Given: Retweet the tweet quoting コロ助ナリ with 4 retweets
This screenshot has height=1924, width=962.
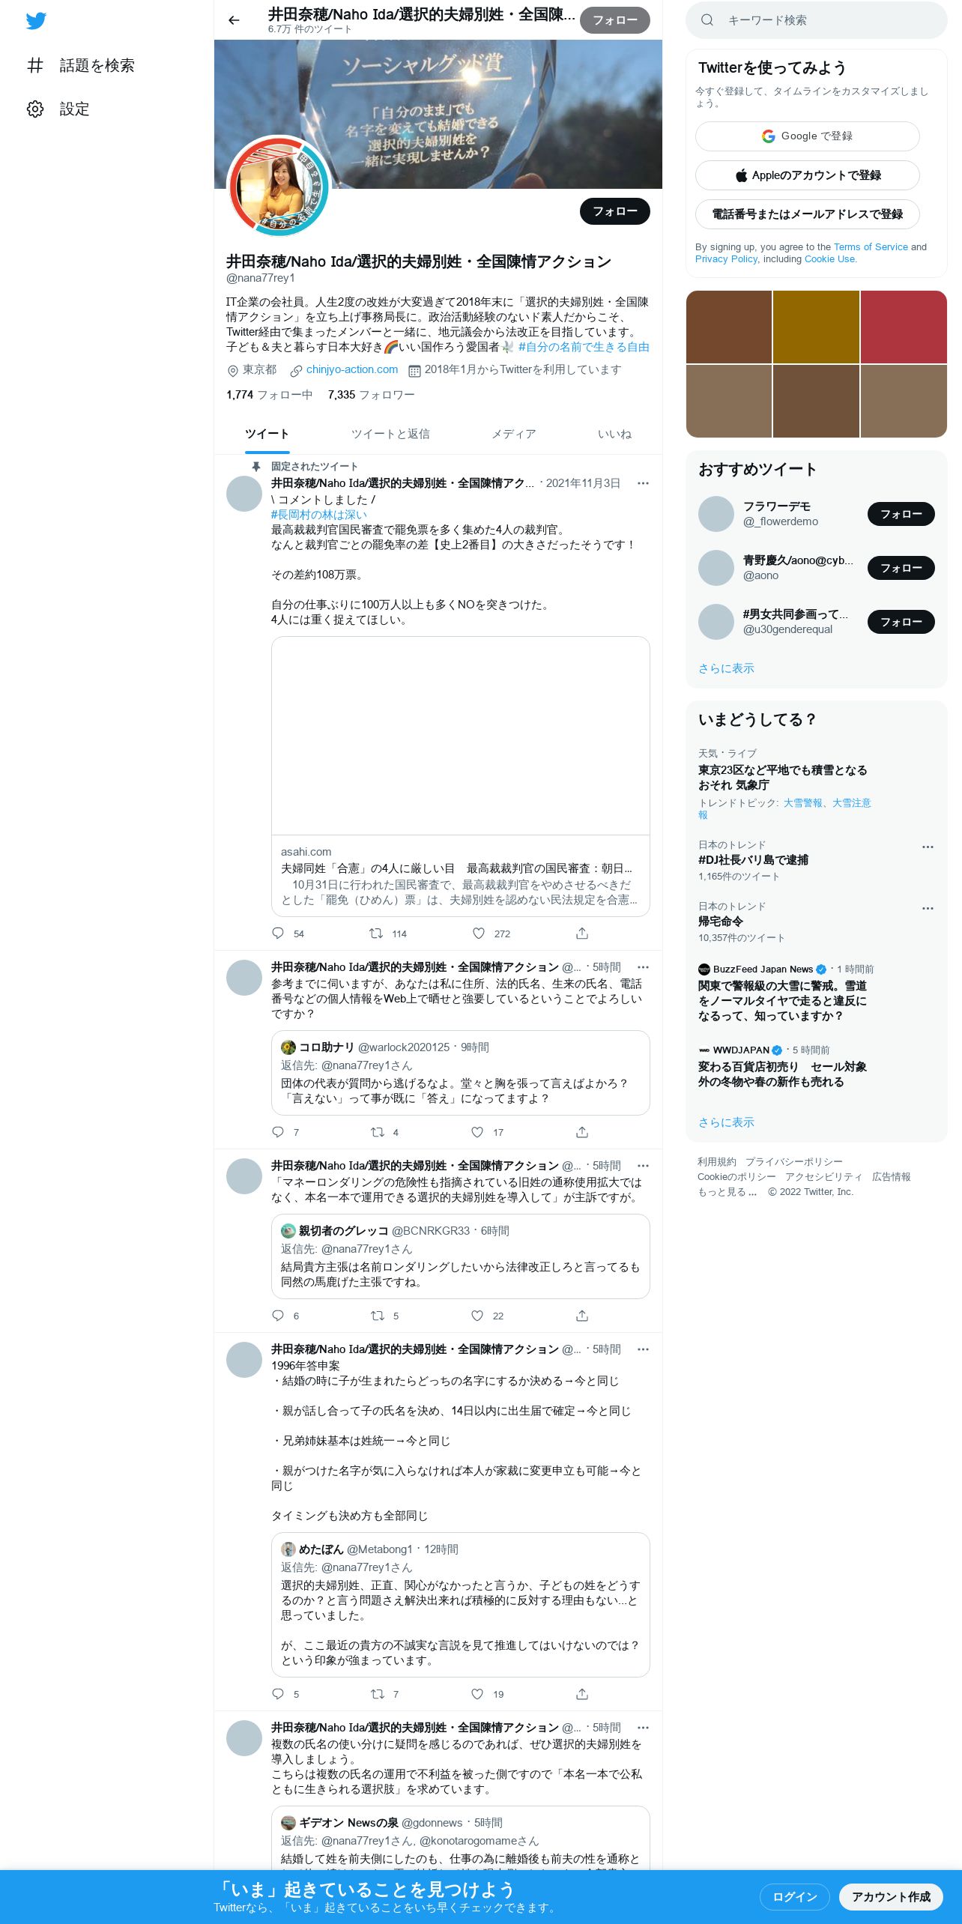Looking at the screenshot, I should pos(378,1131).
